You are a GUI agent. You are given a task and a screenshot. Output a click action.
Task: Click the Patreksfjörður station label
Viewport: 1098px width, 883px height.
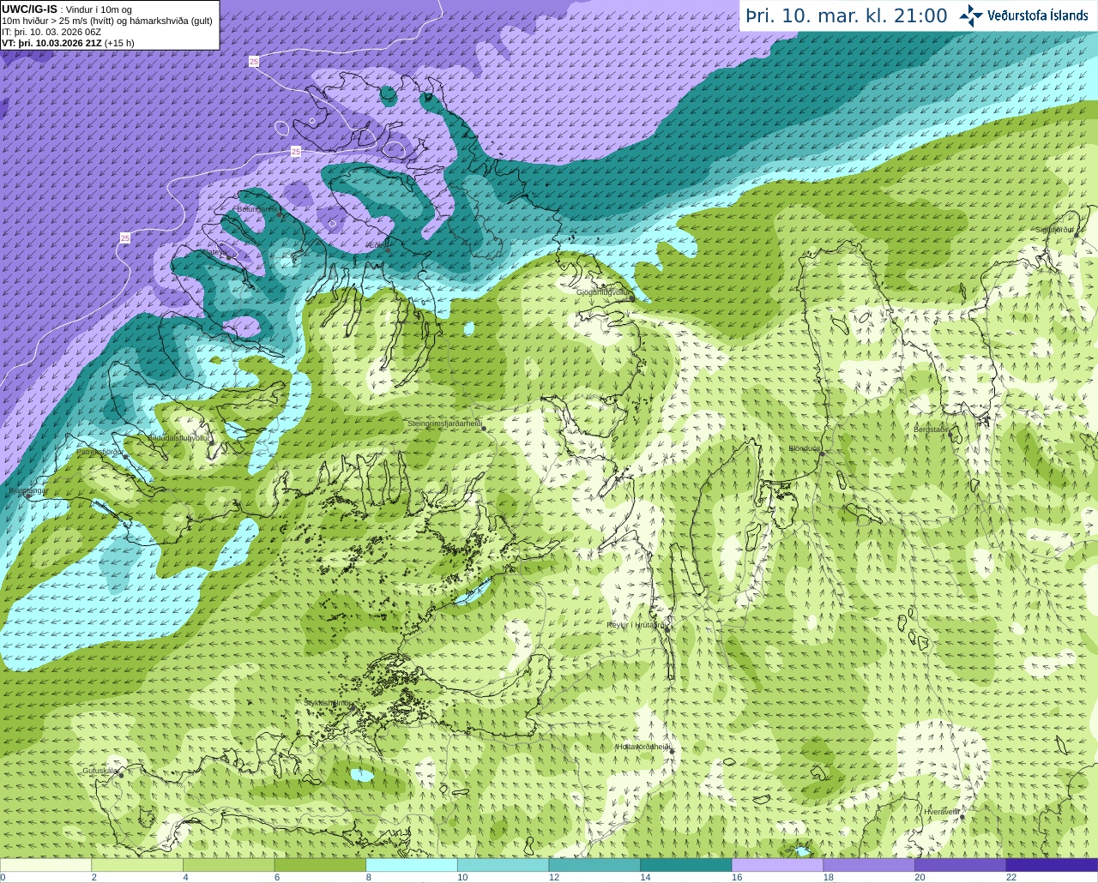point(100,451)
